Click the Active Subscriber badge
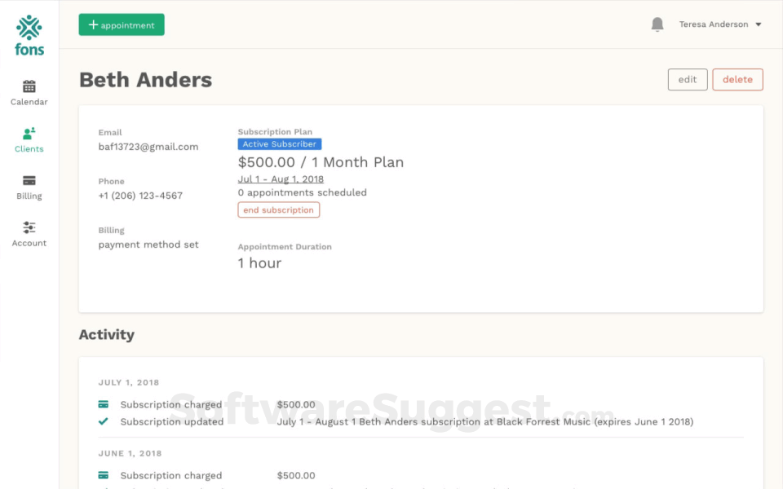 280,144
